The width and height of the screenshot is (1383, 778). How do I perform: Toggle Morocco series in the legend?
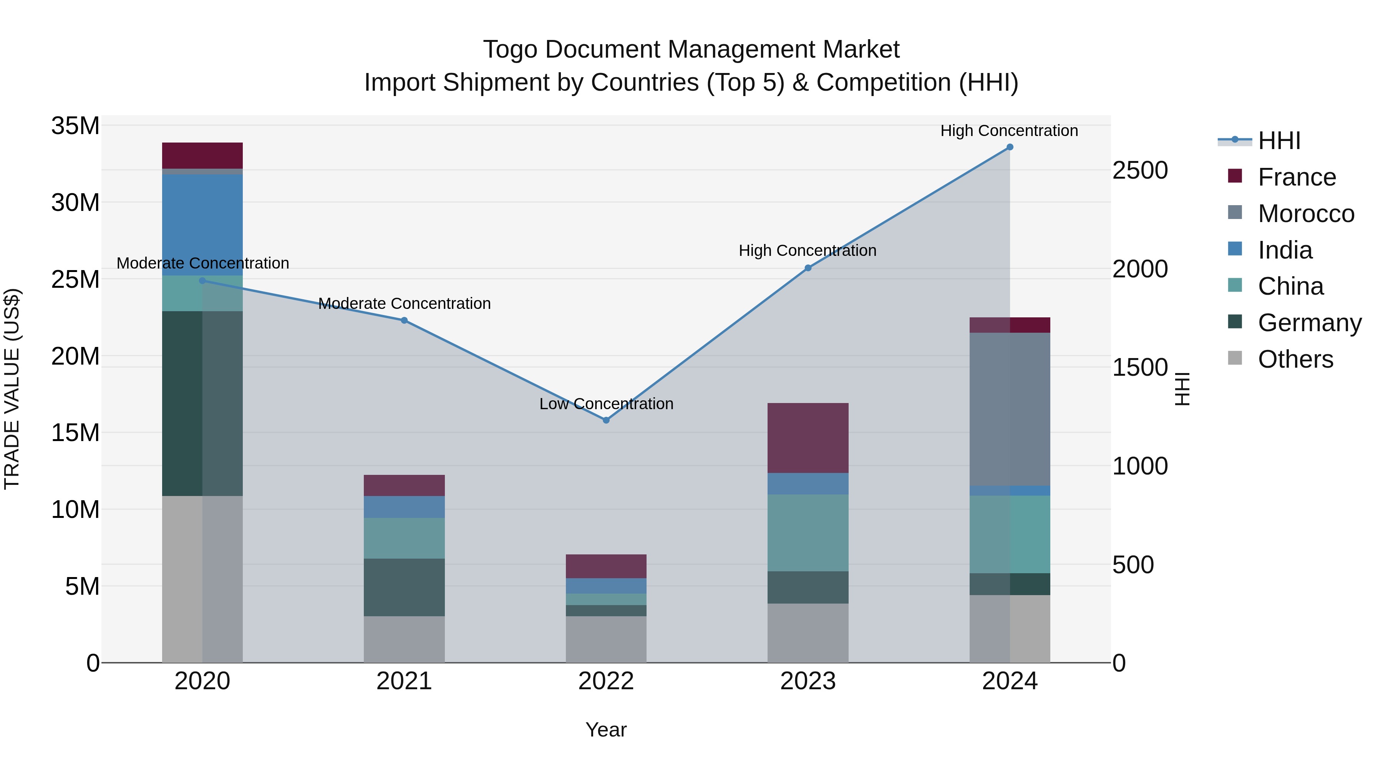point(1291,213)
